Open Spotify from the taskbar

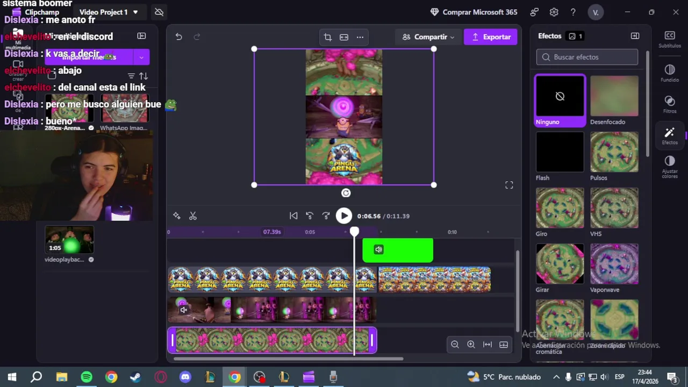click(86, 377)
